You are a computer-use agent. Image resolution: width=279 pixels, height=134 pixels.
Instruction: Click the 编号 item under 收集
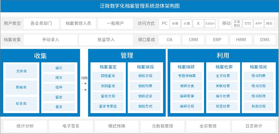pyautogui.click(x=59, y=68)
